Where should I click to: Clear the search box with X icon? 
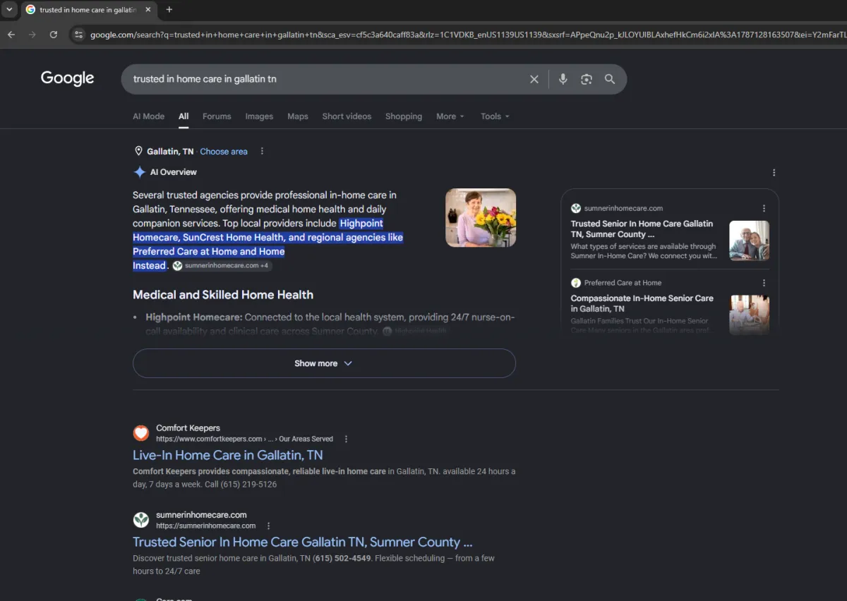tap(534, 79)
